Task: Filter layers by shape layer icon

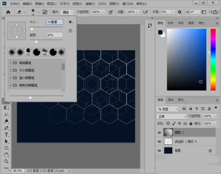Action: (x=203, y=108)
